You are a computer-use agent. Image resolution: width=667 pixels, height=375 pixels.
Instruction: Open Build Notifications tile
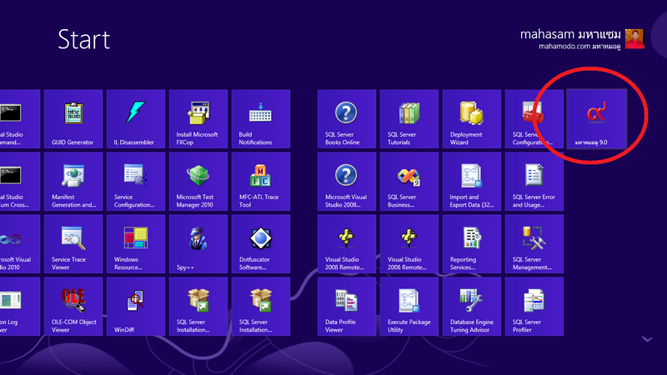261,119
